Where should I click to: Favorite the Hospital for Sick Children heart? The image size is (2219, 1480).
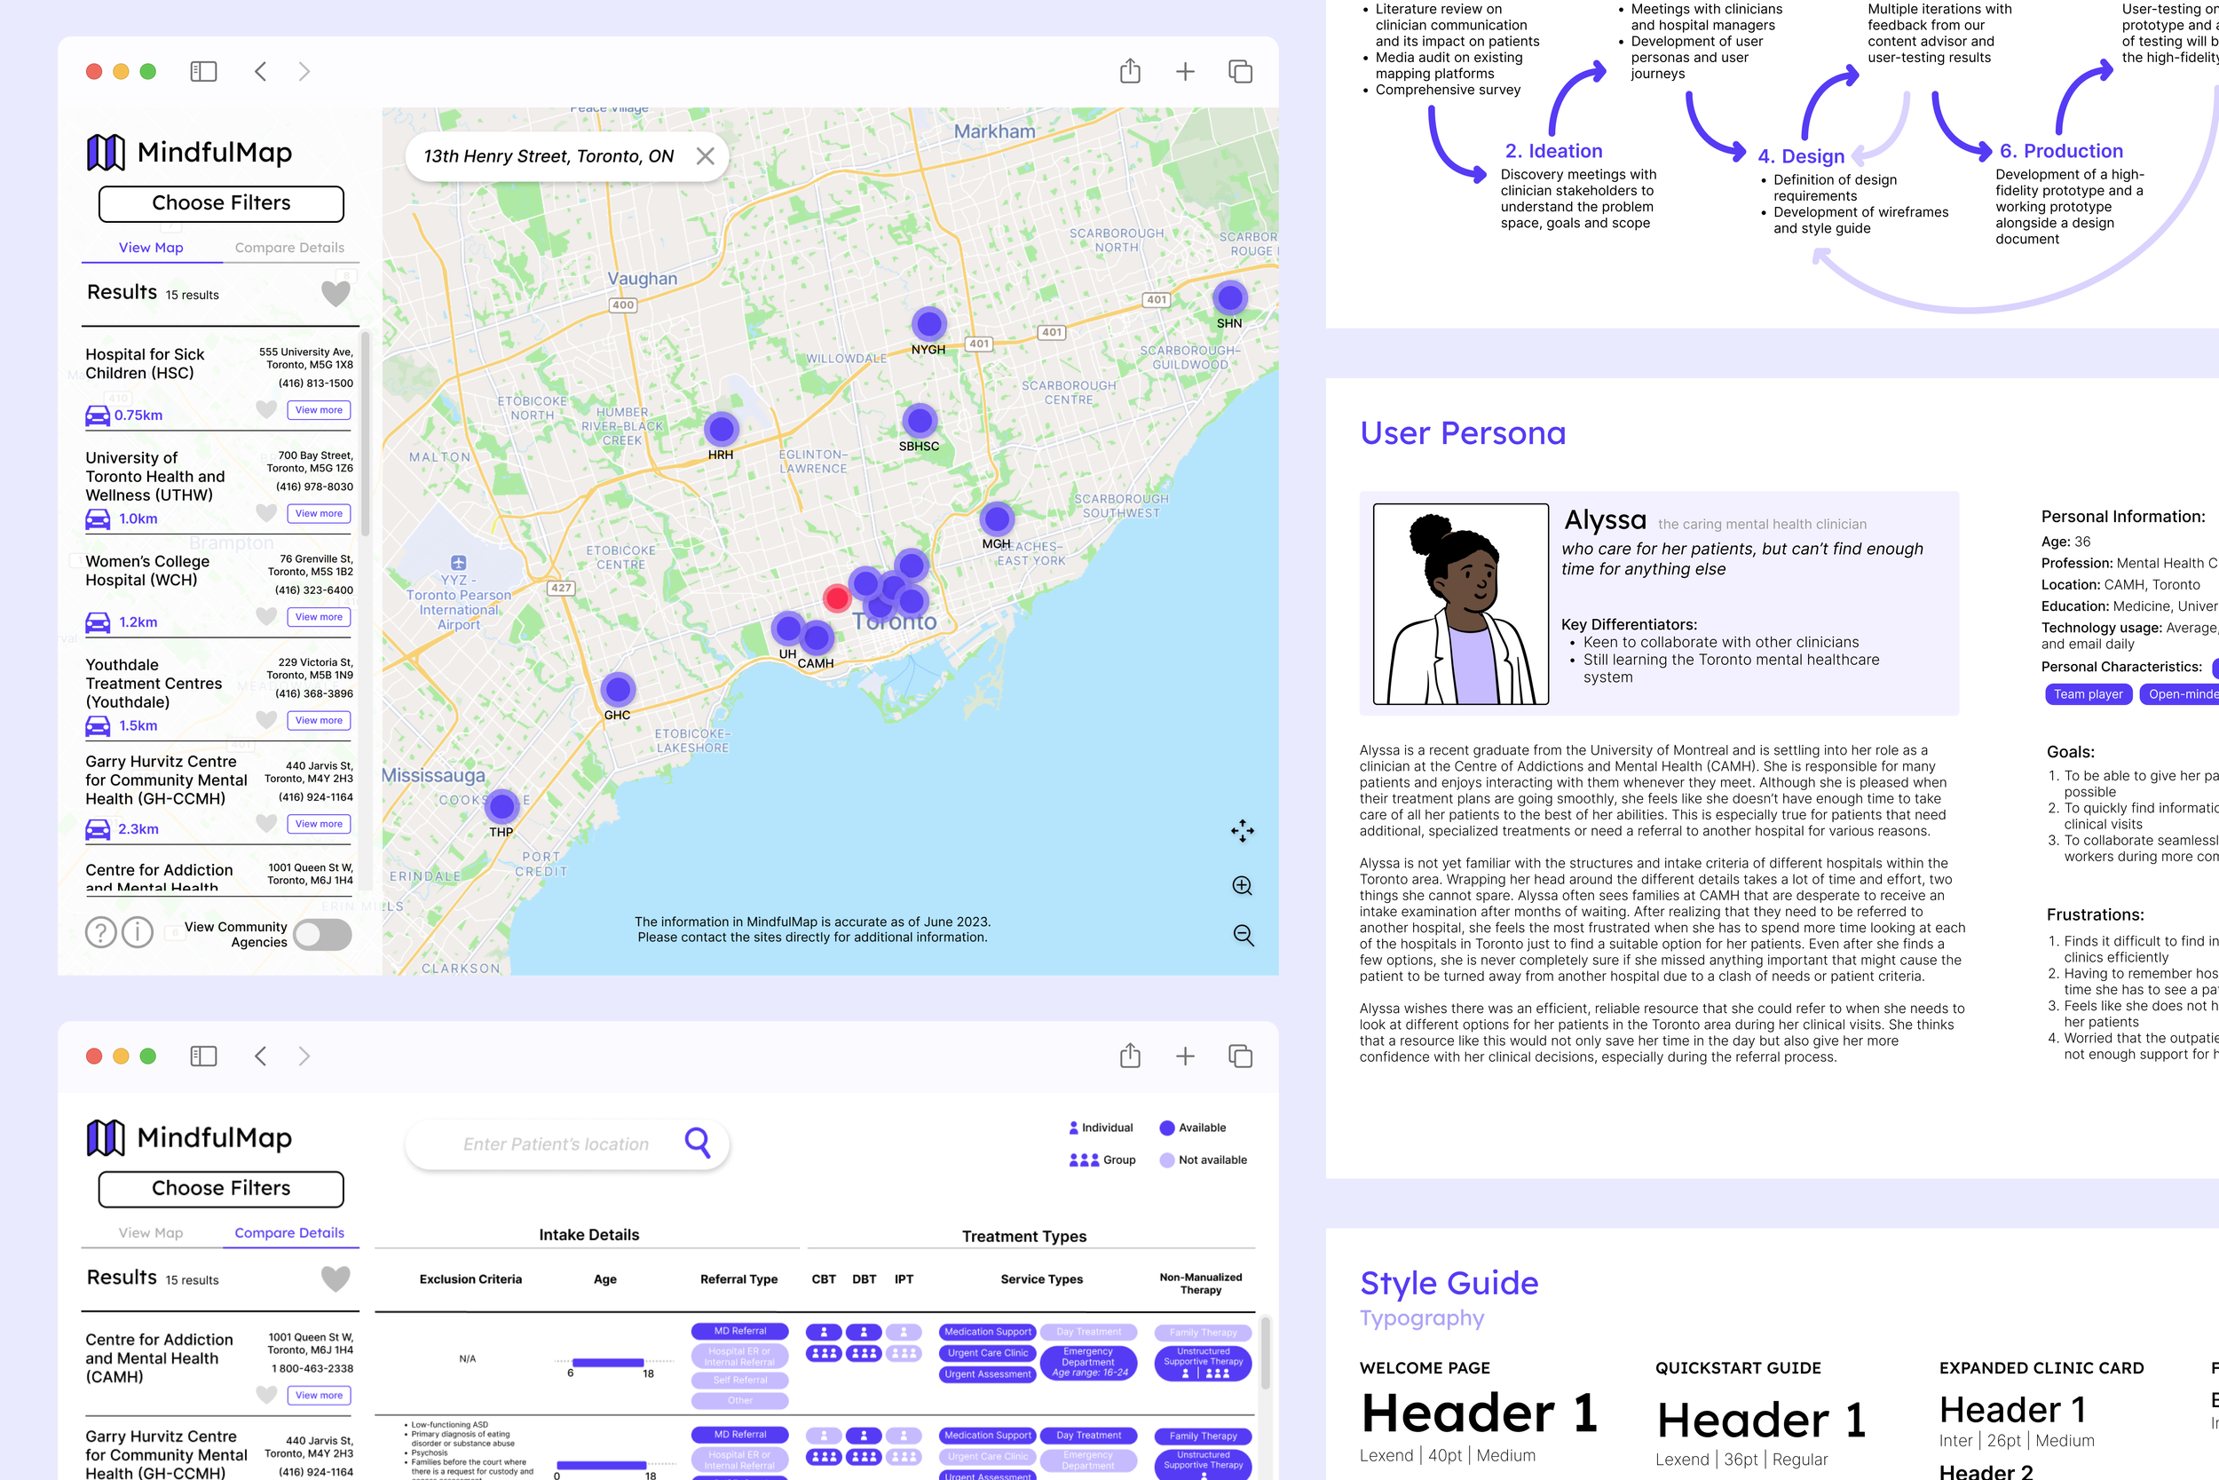click(x=267, y=409)
